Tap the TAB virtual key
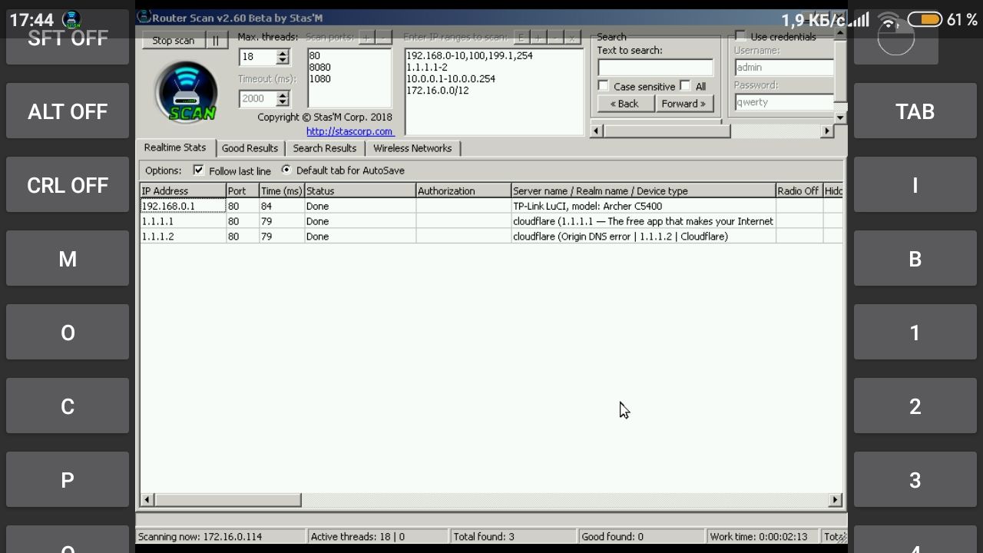Viewport: 983px width, 553px height. click(x=915, y=111)
